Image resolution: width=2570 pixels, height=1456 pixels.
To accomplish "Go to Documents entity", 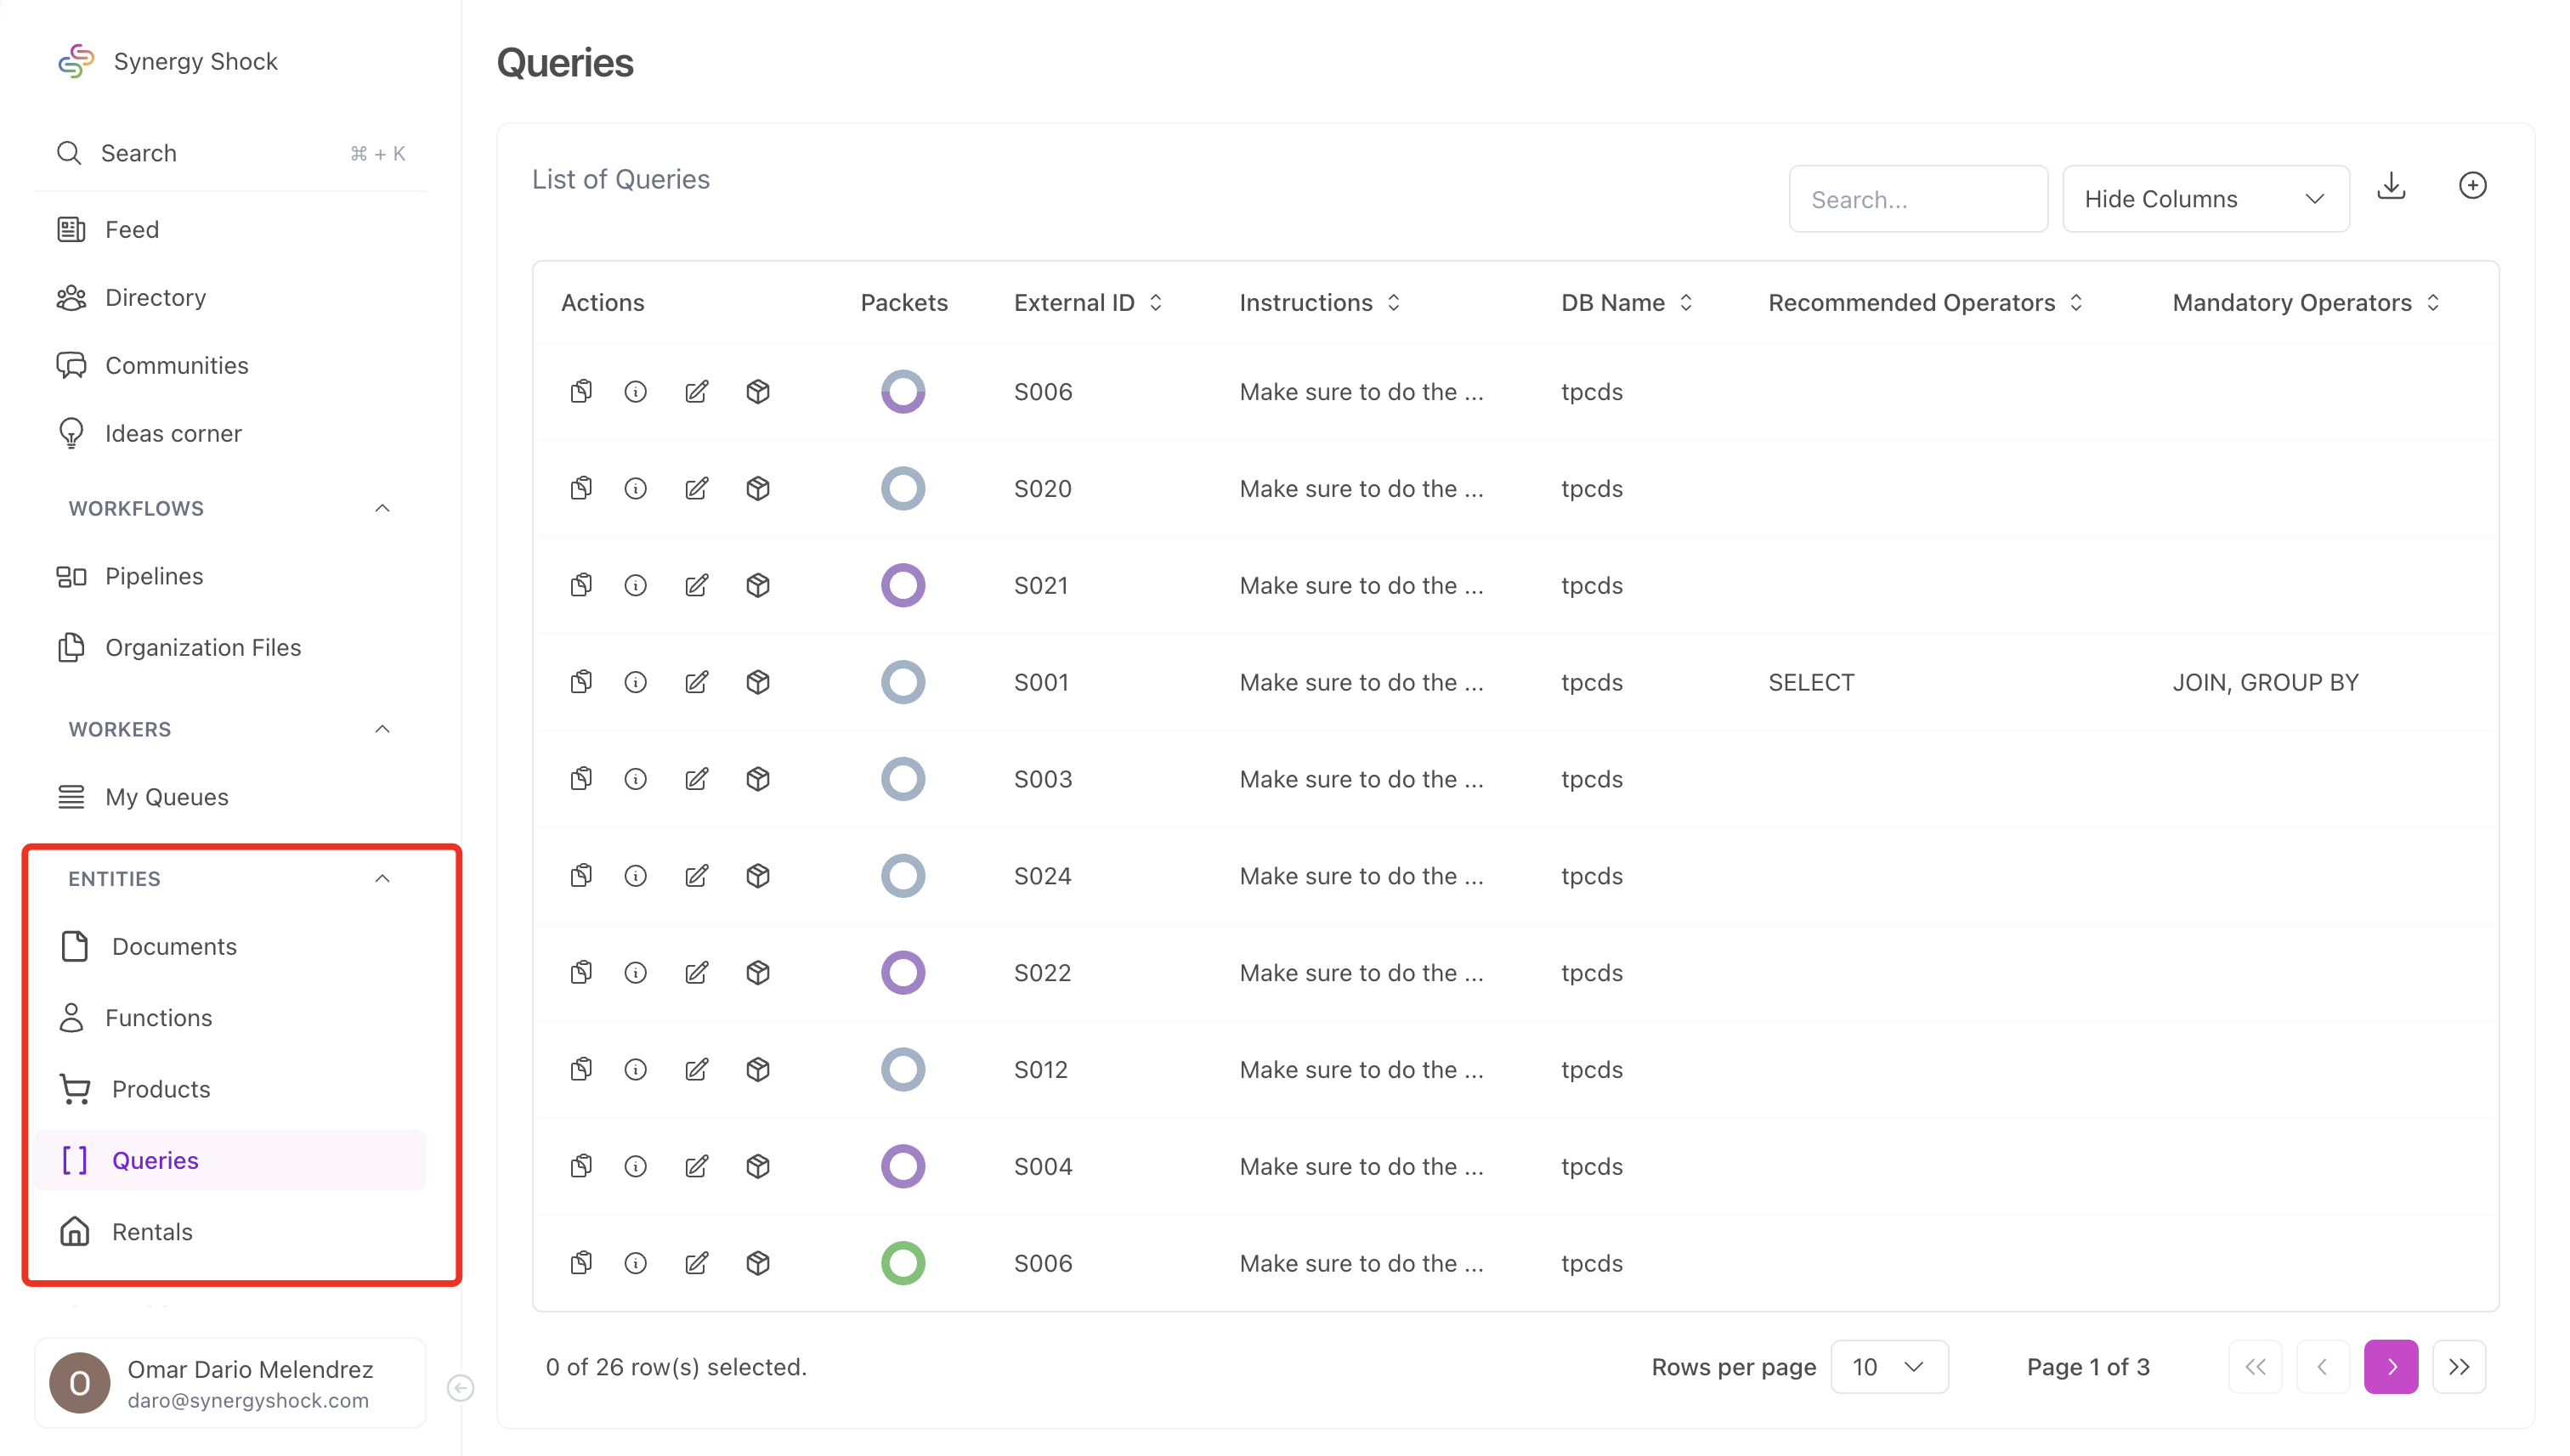I will click(230, 946).
